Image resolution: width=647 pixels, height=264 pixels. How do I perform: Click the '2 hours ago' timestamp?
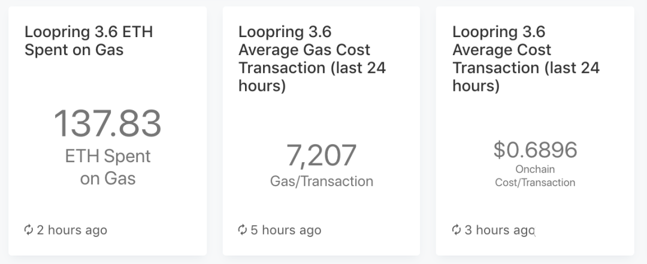[x=72, y=230]
